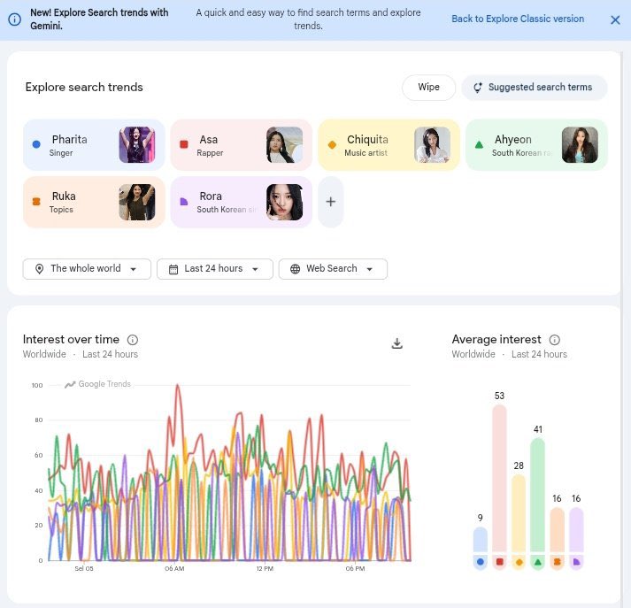
Task: Click Pharita's thumbnail photo
Action: [137, 145]
